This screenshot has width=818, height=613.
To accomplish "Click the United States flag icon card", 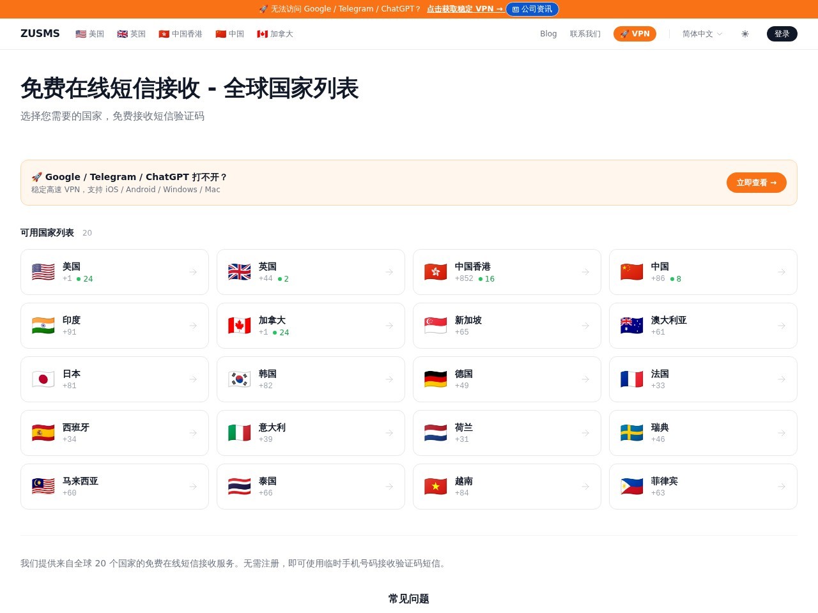I will (x=43, y=272).
